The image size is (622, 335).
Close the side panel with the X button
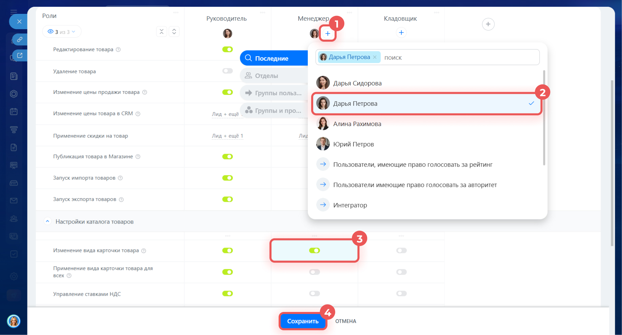(x=19, y=21)
